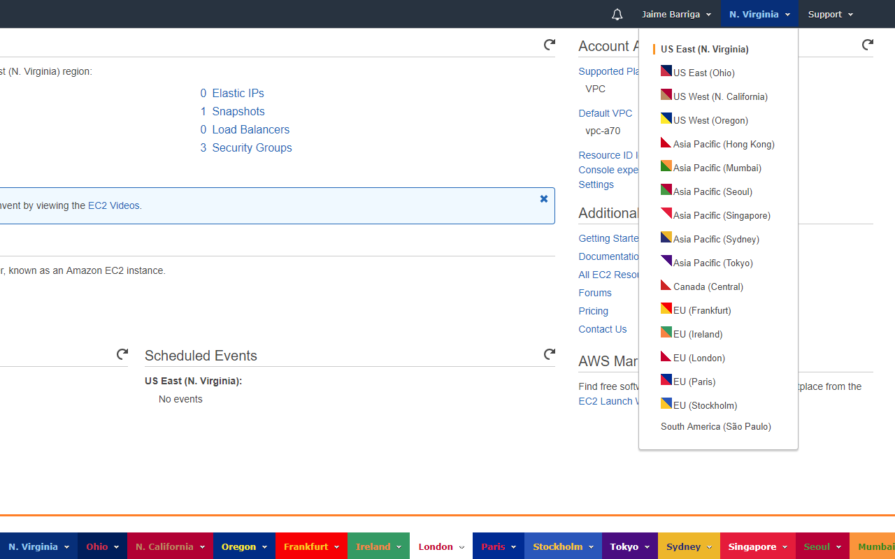Click the EU (Paris) flag icon
Viewport: 895px width, 559px height.
666,380
